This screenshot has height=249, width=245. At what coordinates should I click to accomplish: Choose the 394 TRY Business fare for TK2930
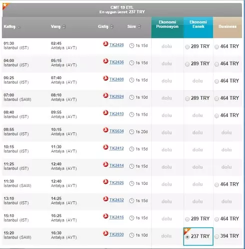(217, 237)
